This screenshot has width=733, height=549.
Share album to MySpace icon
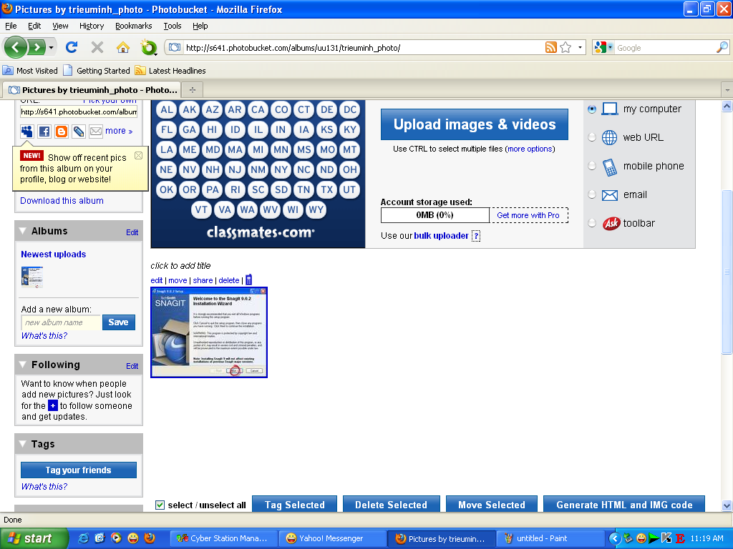tap(27, 132)
